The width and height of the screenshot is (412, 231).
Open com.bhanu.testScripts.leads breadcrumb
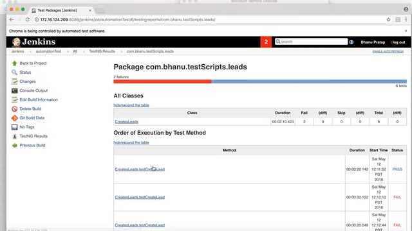(150, 51)
